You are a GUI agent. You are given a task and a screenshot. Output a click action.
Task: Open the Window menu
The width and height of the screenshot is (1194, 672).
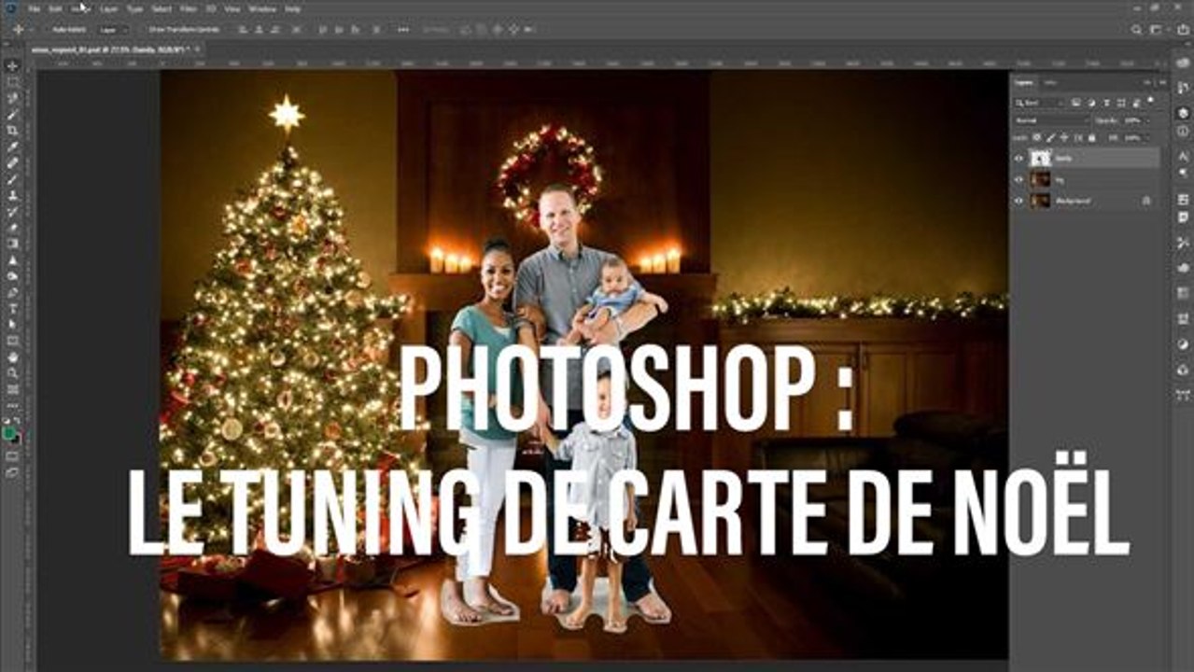pyautogui.click(x=263, y=8)
